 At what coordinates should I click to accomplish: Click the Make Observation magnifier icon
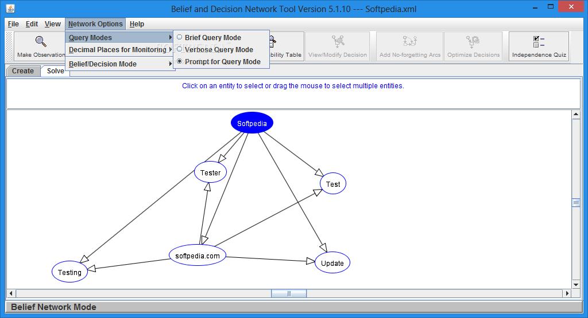41,41
